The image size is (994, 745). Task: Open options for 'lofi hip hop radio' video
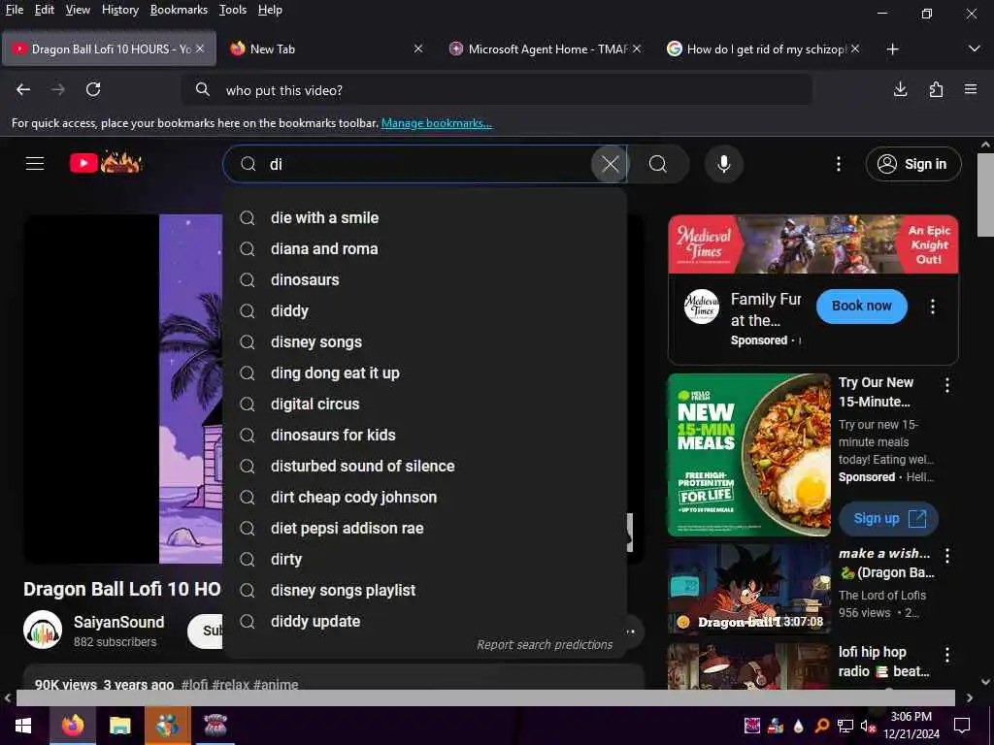(x=947, y=655)
